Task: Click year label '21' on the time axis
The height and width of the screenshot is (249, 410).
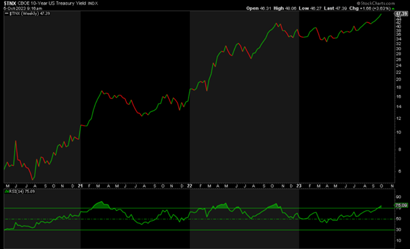Action: click(80, 186)
